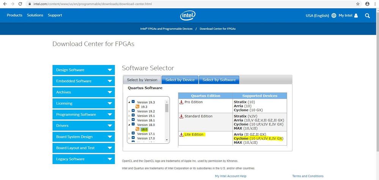Open the Products menu
379x180 pixels.
pyautogui.click(x=14, y=15)
